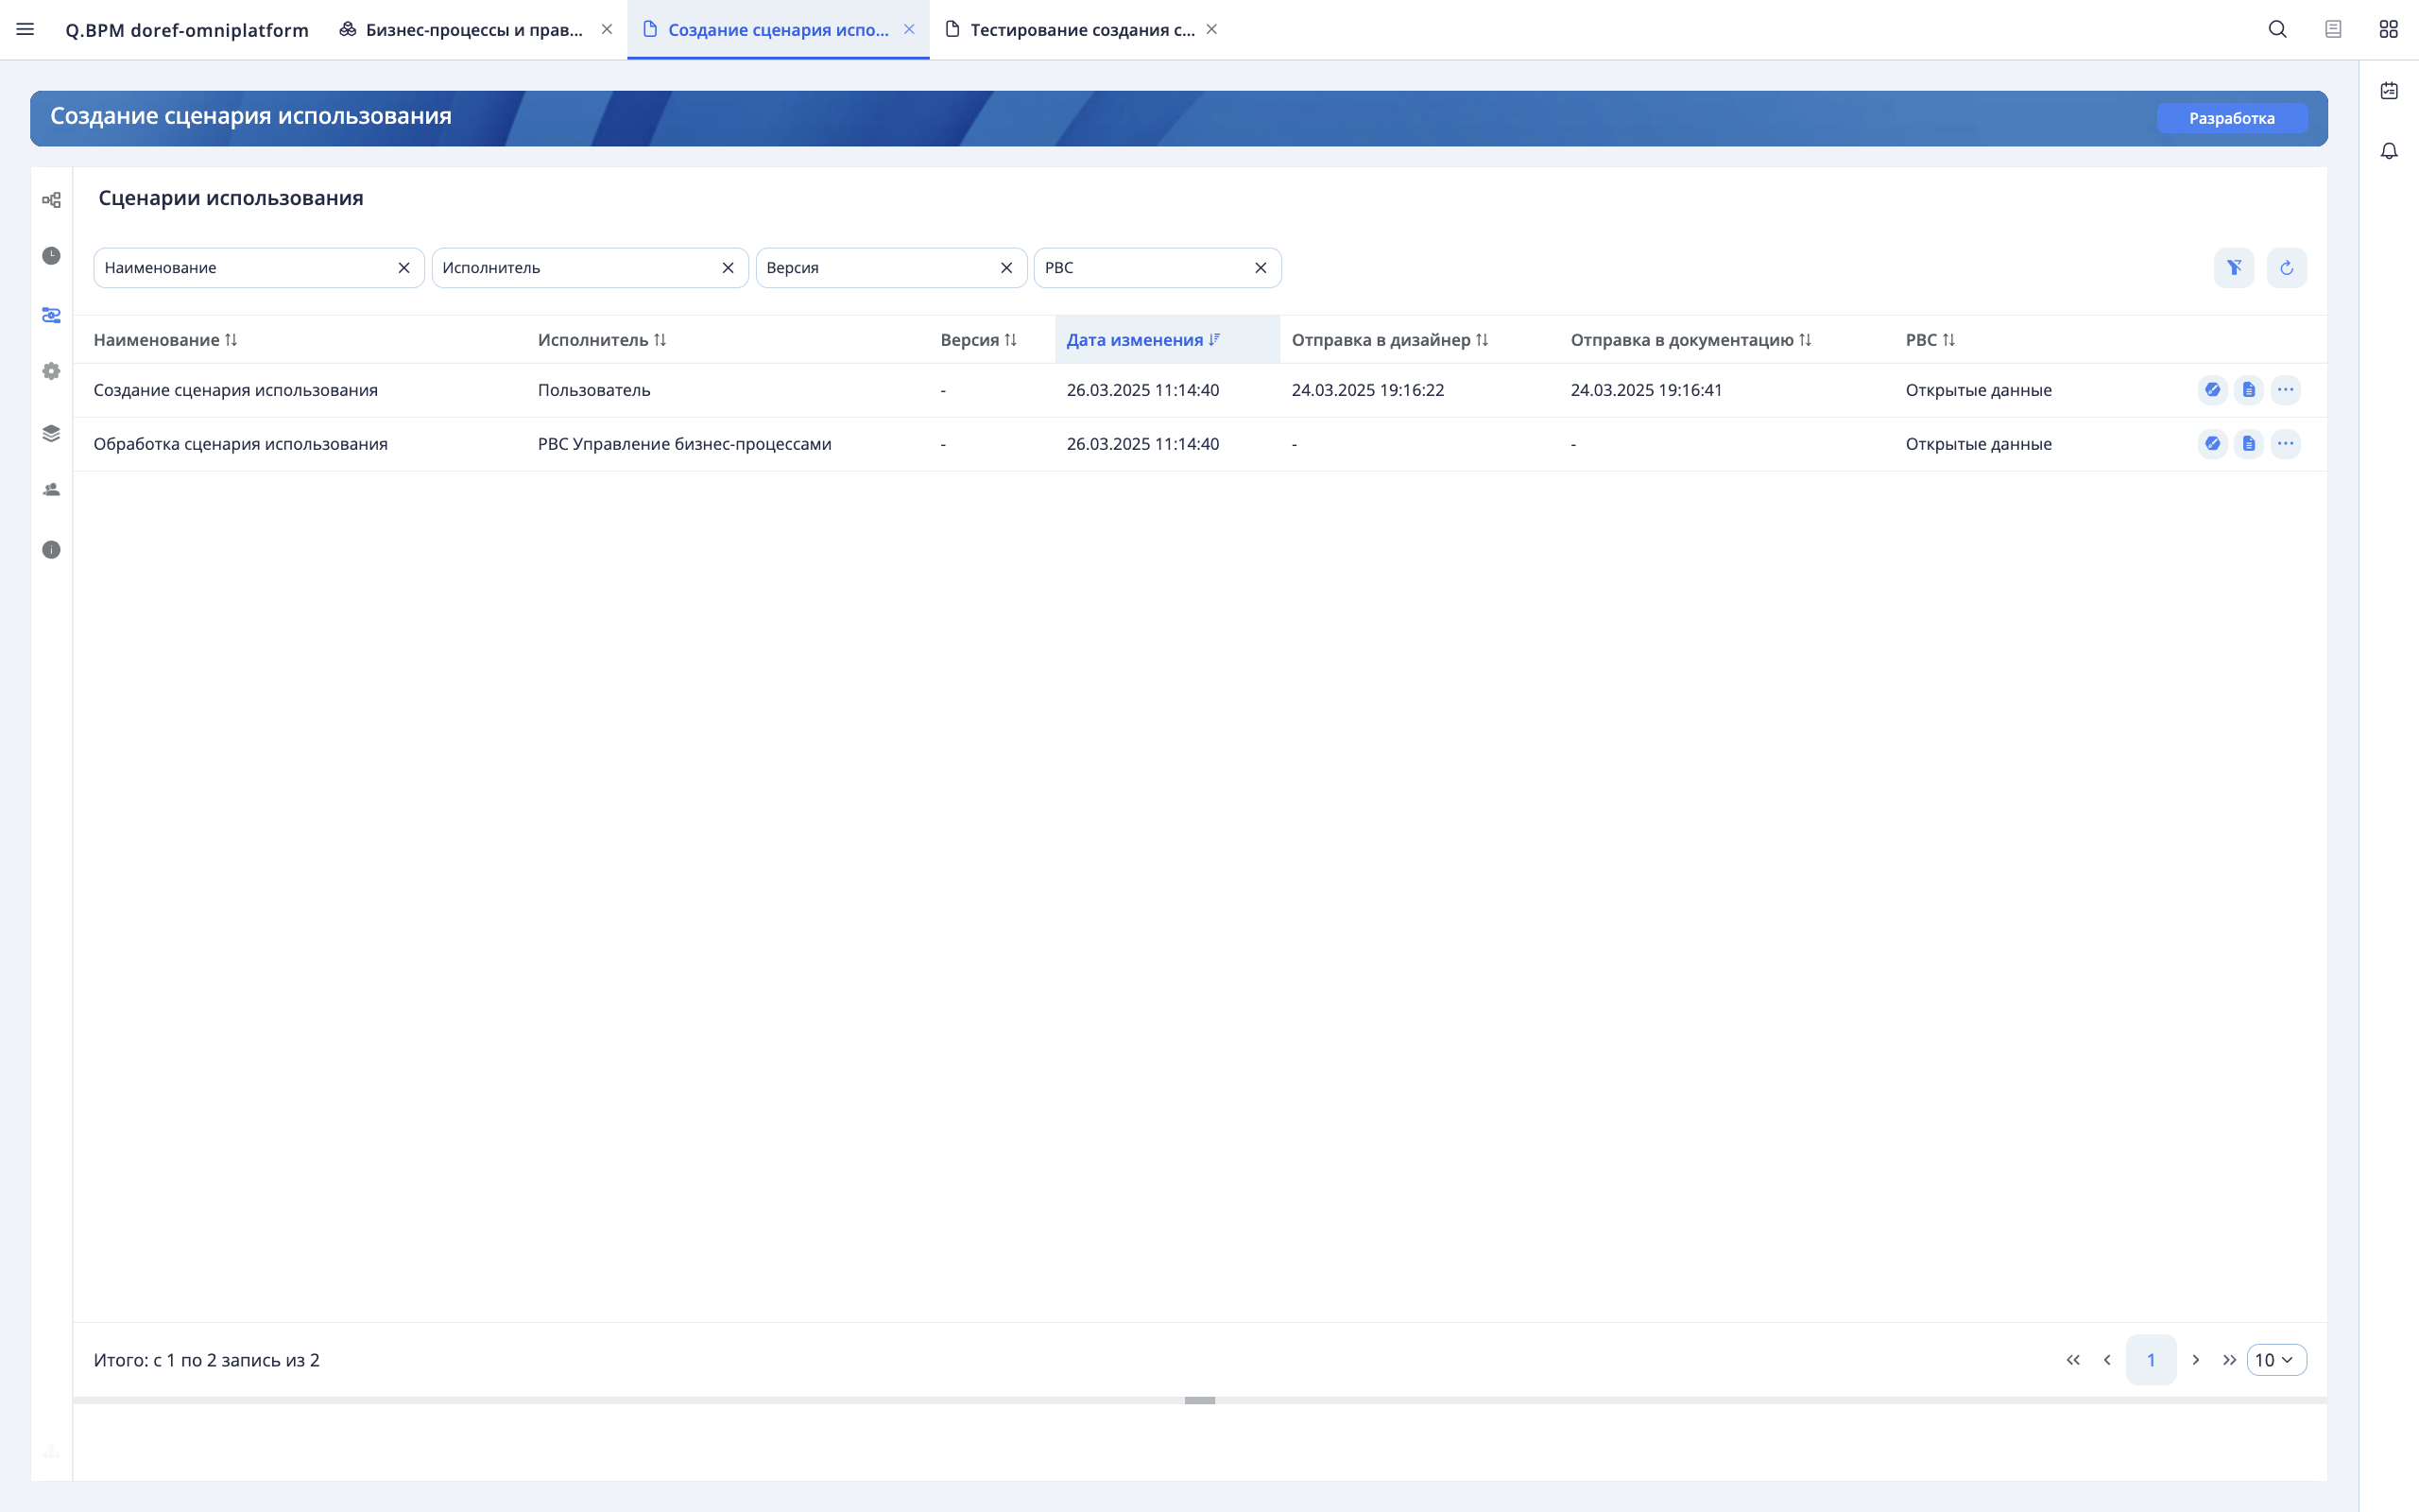This screenshot has height=1512, width=2419.
Task: Open the process diagram sidebar icon
Action: 51,200
